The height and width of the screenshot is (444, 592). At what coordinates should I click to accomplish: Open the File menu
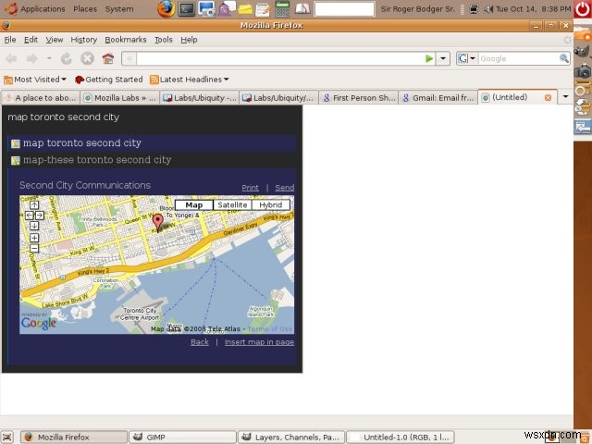(x=10, y=40)
